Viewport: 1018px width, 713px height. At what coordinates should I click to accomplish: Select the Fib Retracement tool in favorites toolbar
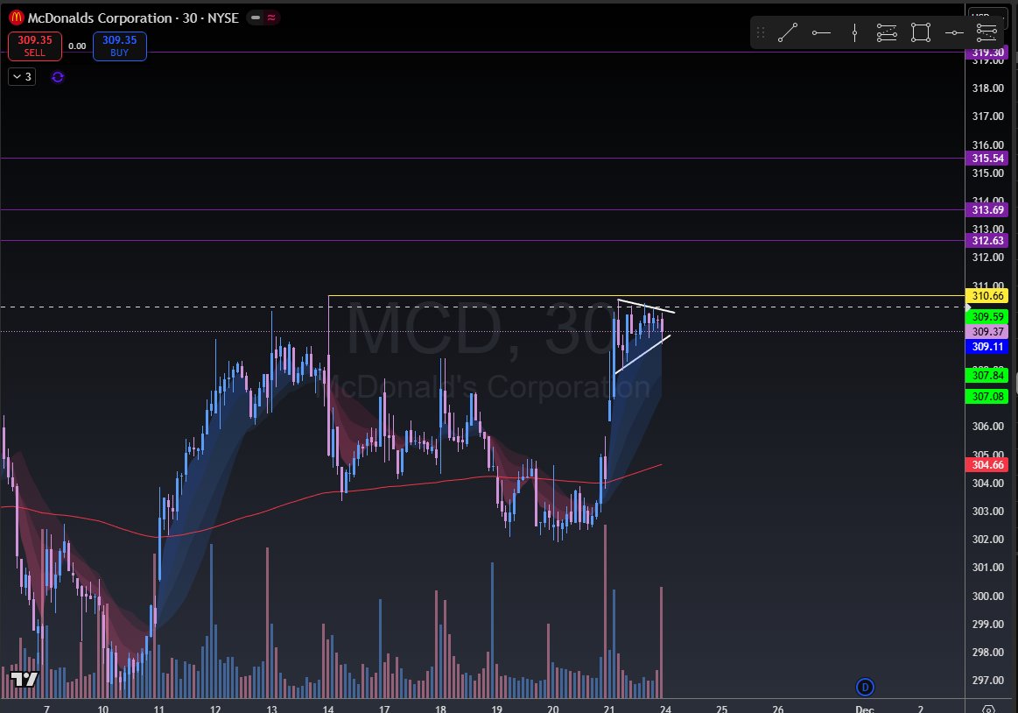(887, 32)
